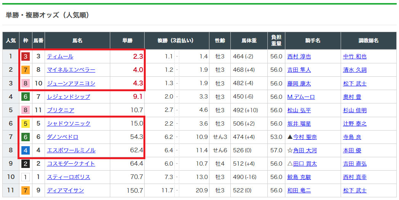This screenshot has width=399, height=200.
Task: Click the 単勝 column header
Action: click(127, 40)
